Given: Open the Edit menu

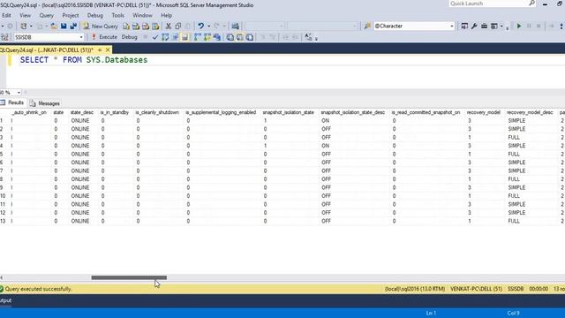Looking at the screenshot, I should [x=6, y=16].
